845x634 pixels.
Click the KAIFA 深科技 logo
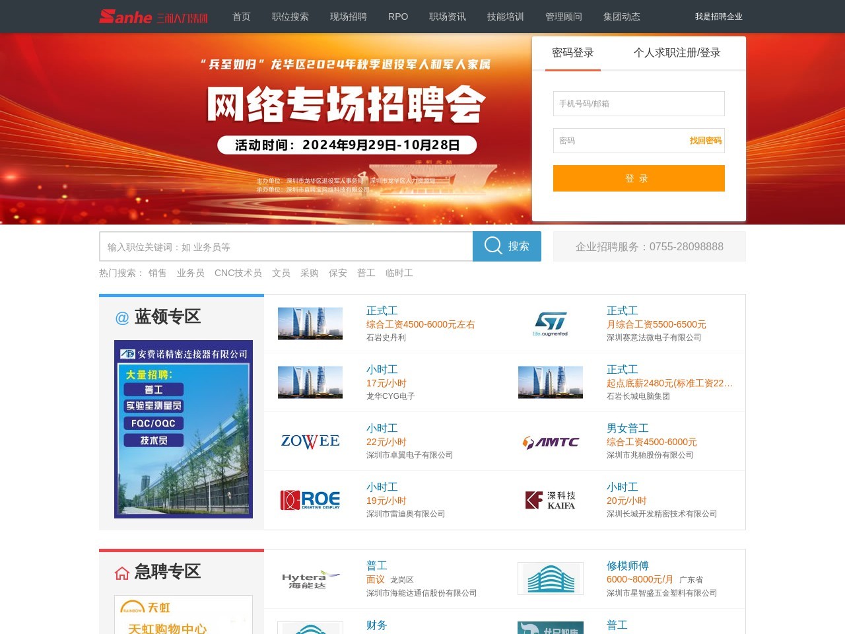click(550, 500)
